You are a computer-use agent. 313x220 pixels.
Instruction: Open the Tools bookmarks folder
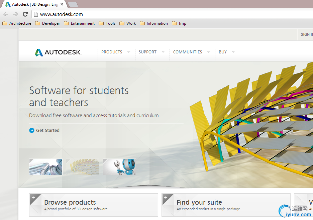pos(107,23)
